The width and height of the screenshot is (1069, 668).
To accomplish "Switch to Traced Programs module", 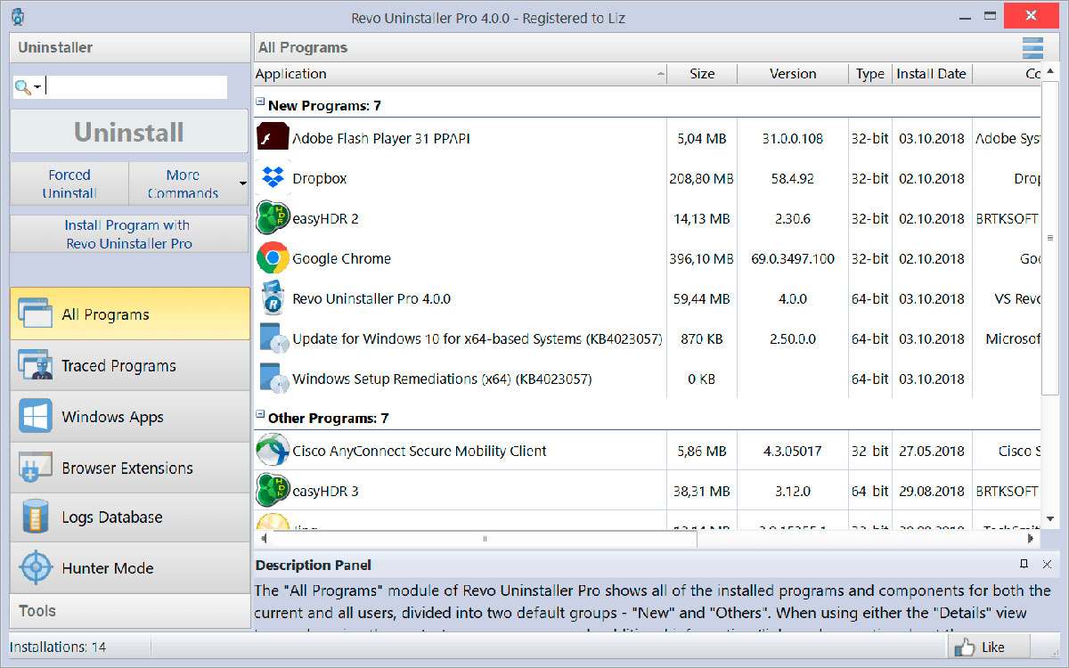I will point(130,365).
